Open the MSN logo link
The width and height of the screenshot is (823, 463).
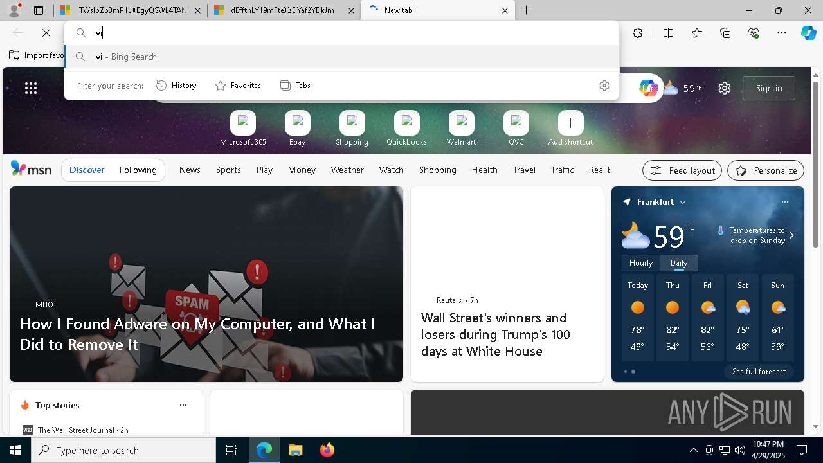click(31, 169)
